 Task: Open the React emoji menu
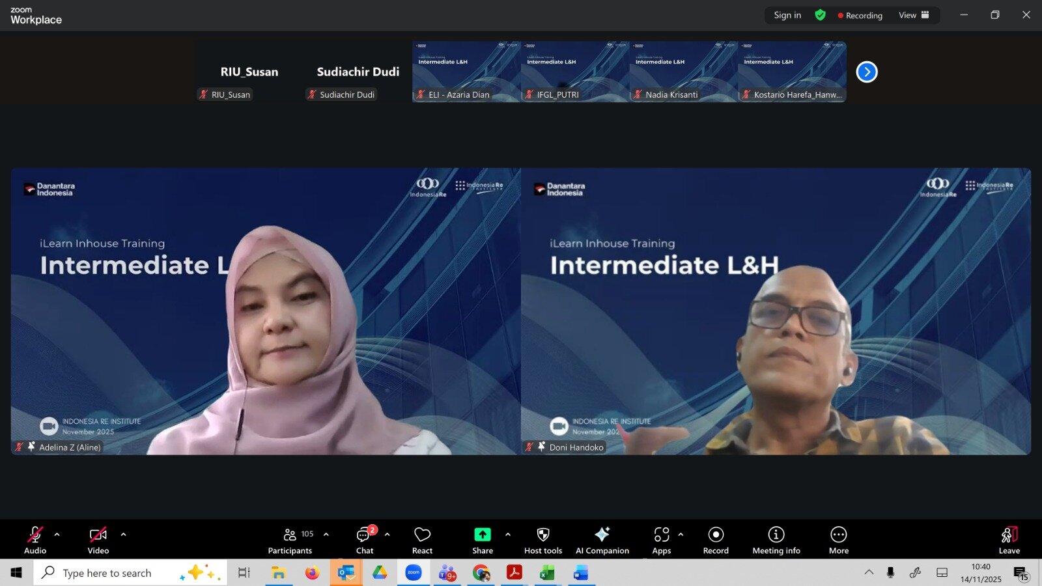[422, 540]
